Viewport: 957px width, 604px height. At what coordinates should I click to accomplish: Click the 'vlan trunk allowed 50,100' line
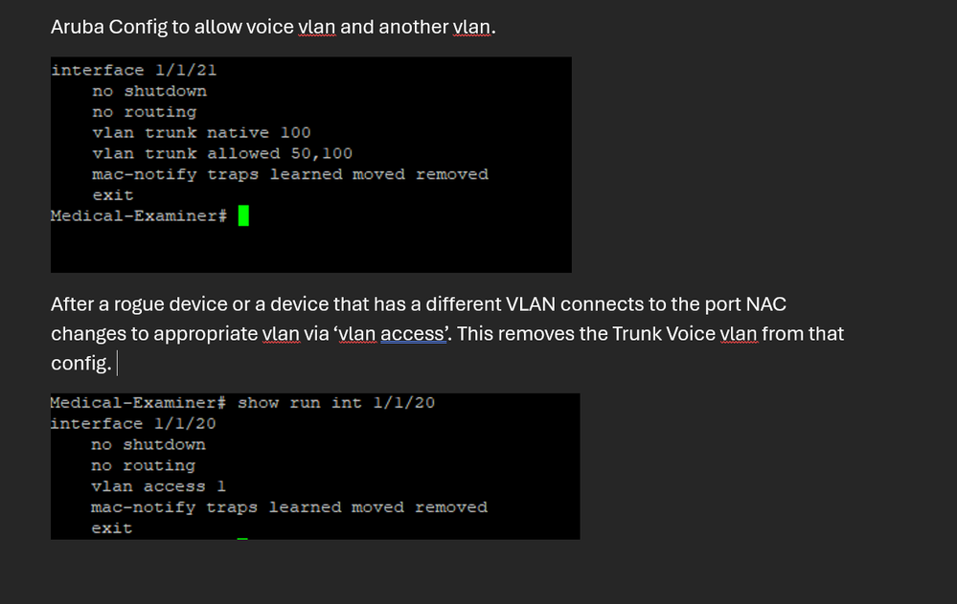click(222, 153)
